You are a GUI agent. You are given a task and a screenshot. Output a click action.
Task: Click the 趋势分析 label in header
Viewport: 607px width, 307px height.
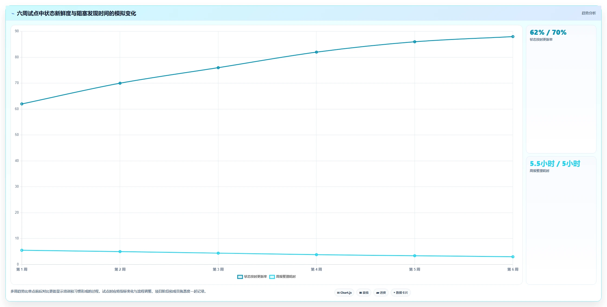(589, 13)
